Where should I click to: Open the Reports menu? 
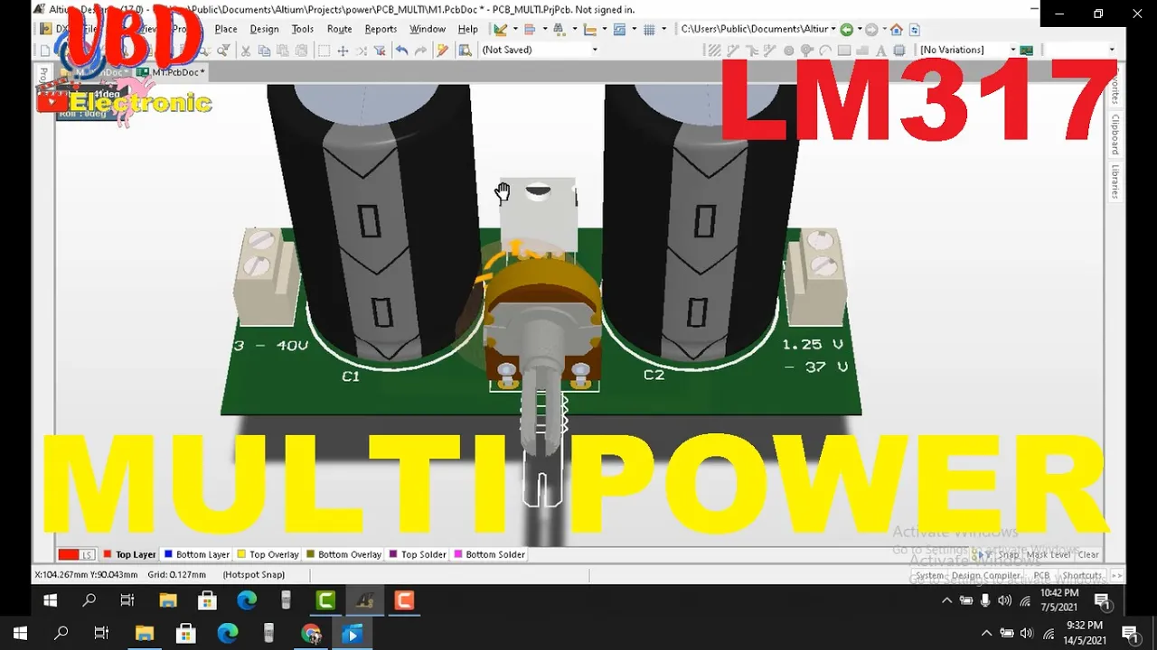tap(381, 29)
